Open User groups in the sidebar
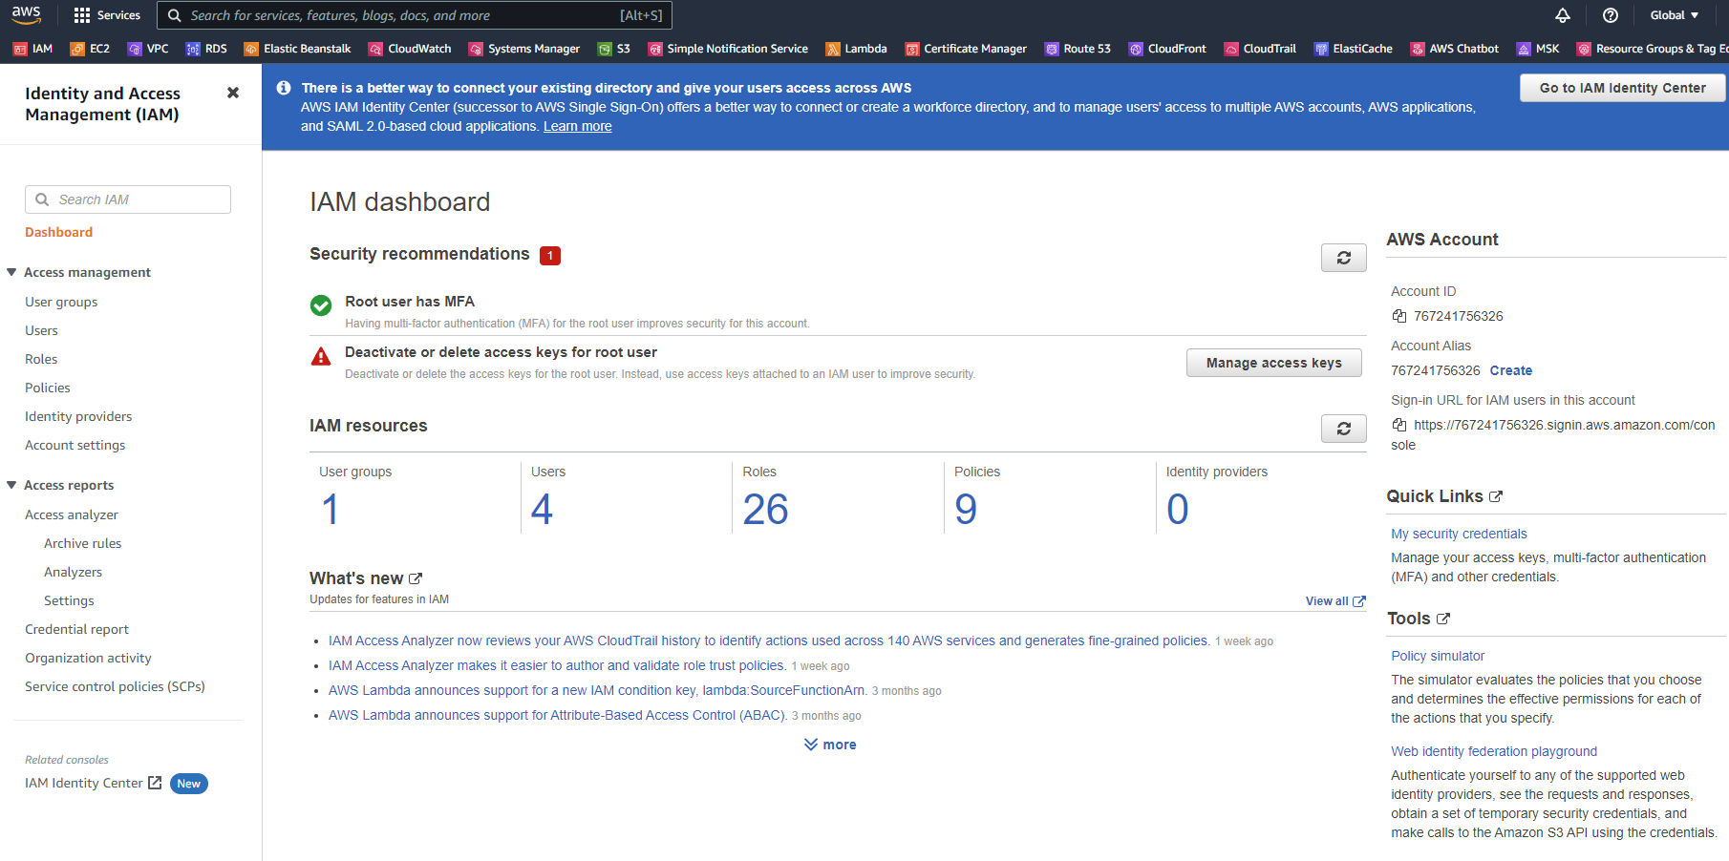The image size is (1729, 861). coord(61,302)
